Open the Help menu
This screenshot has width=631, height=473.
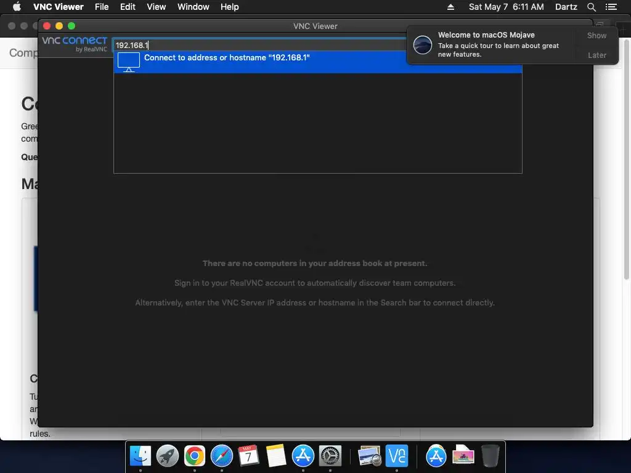coord(229,7)
